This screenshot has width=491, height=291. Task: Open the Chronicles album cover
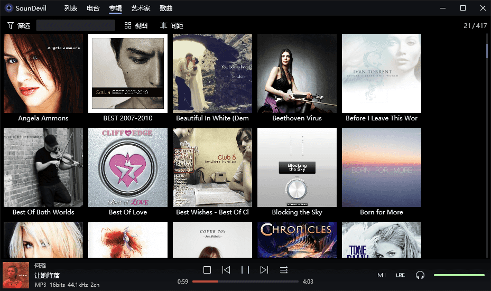coord(297,240)
